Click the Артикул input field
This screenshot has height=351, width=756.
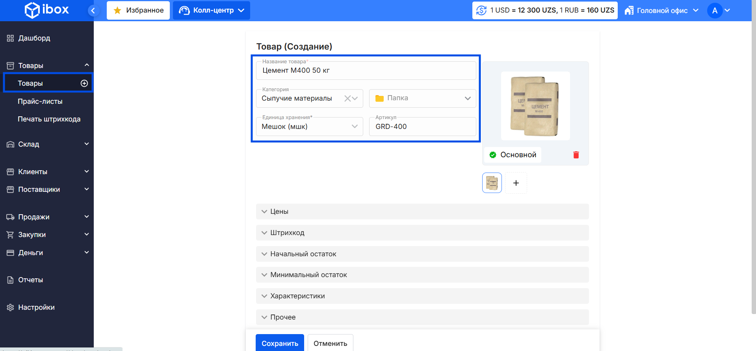tap(422, 127)
